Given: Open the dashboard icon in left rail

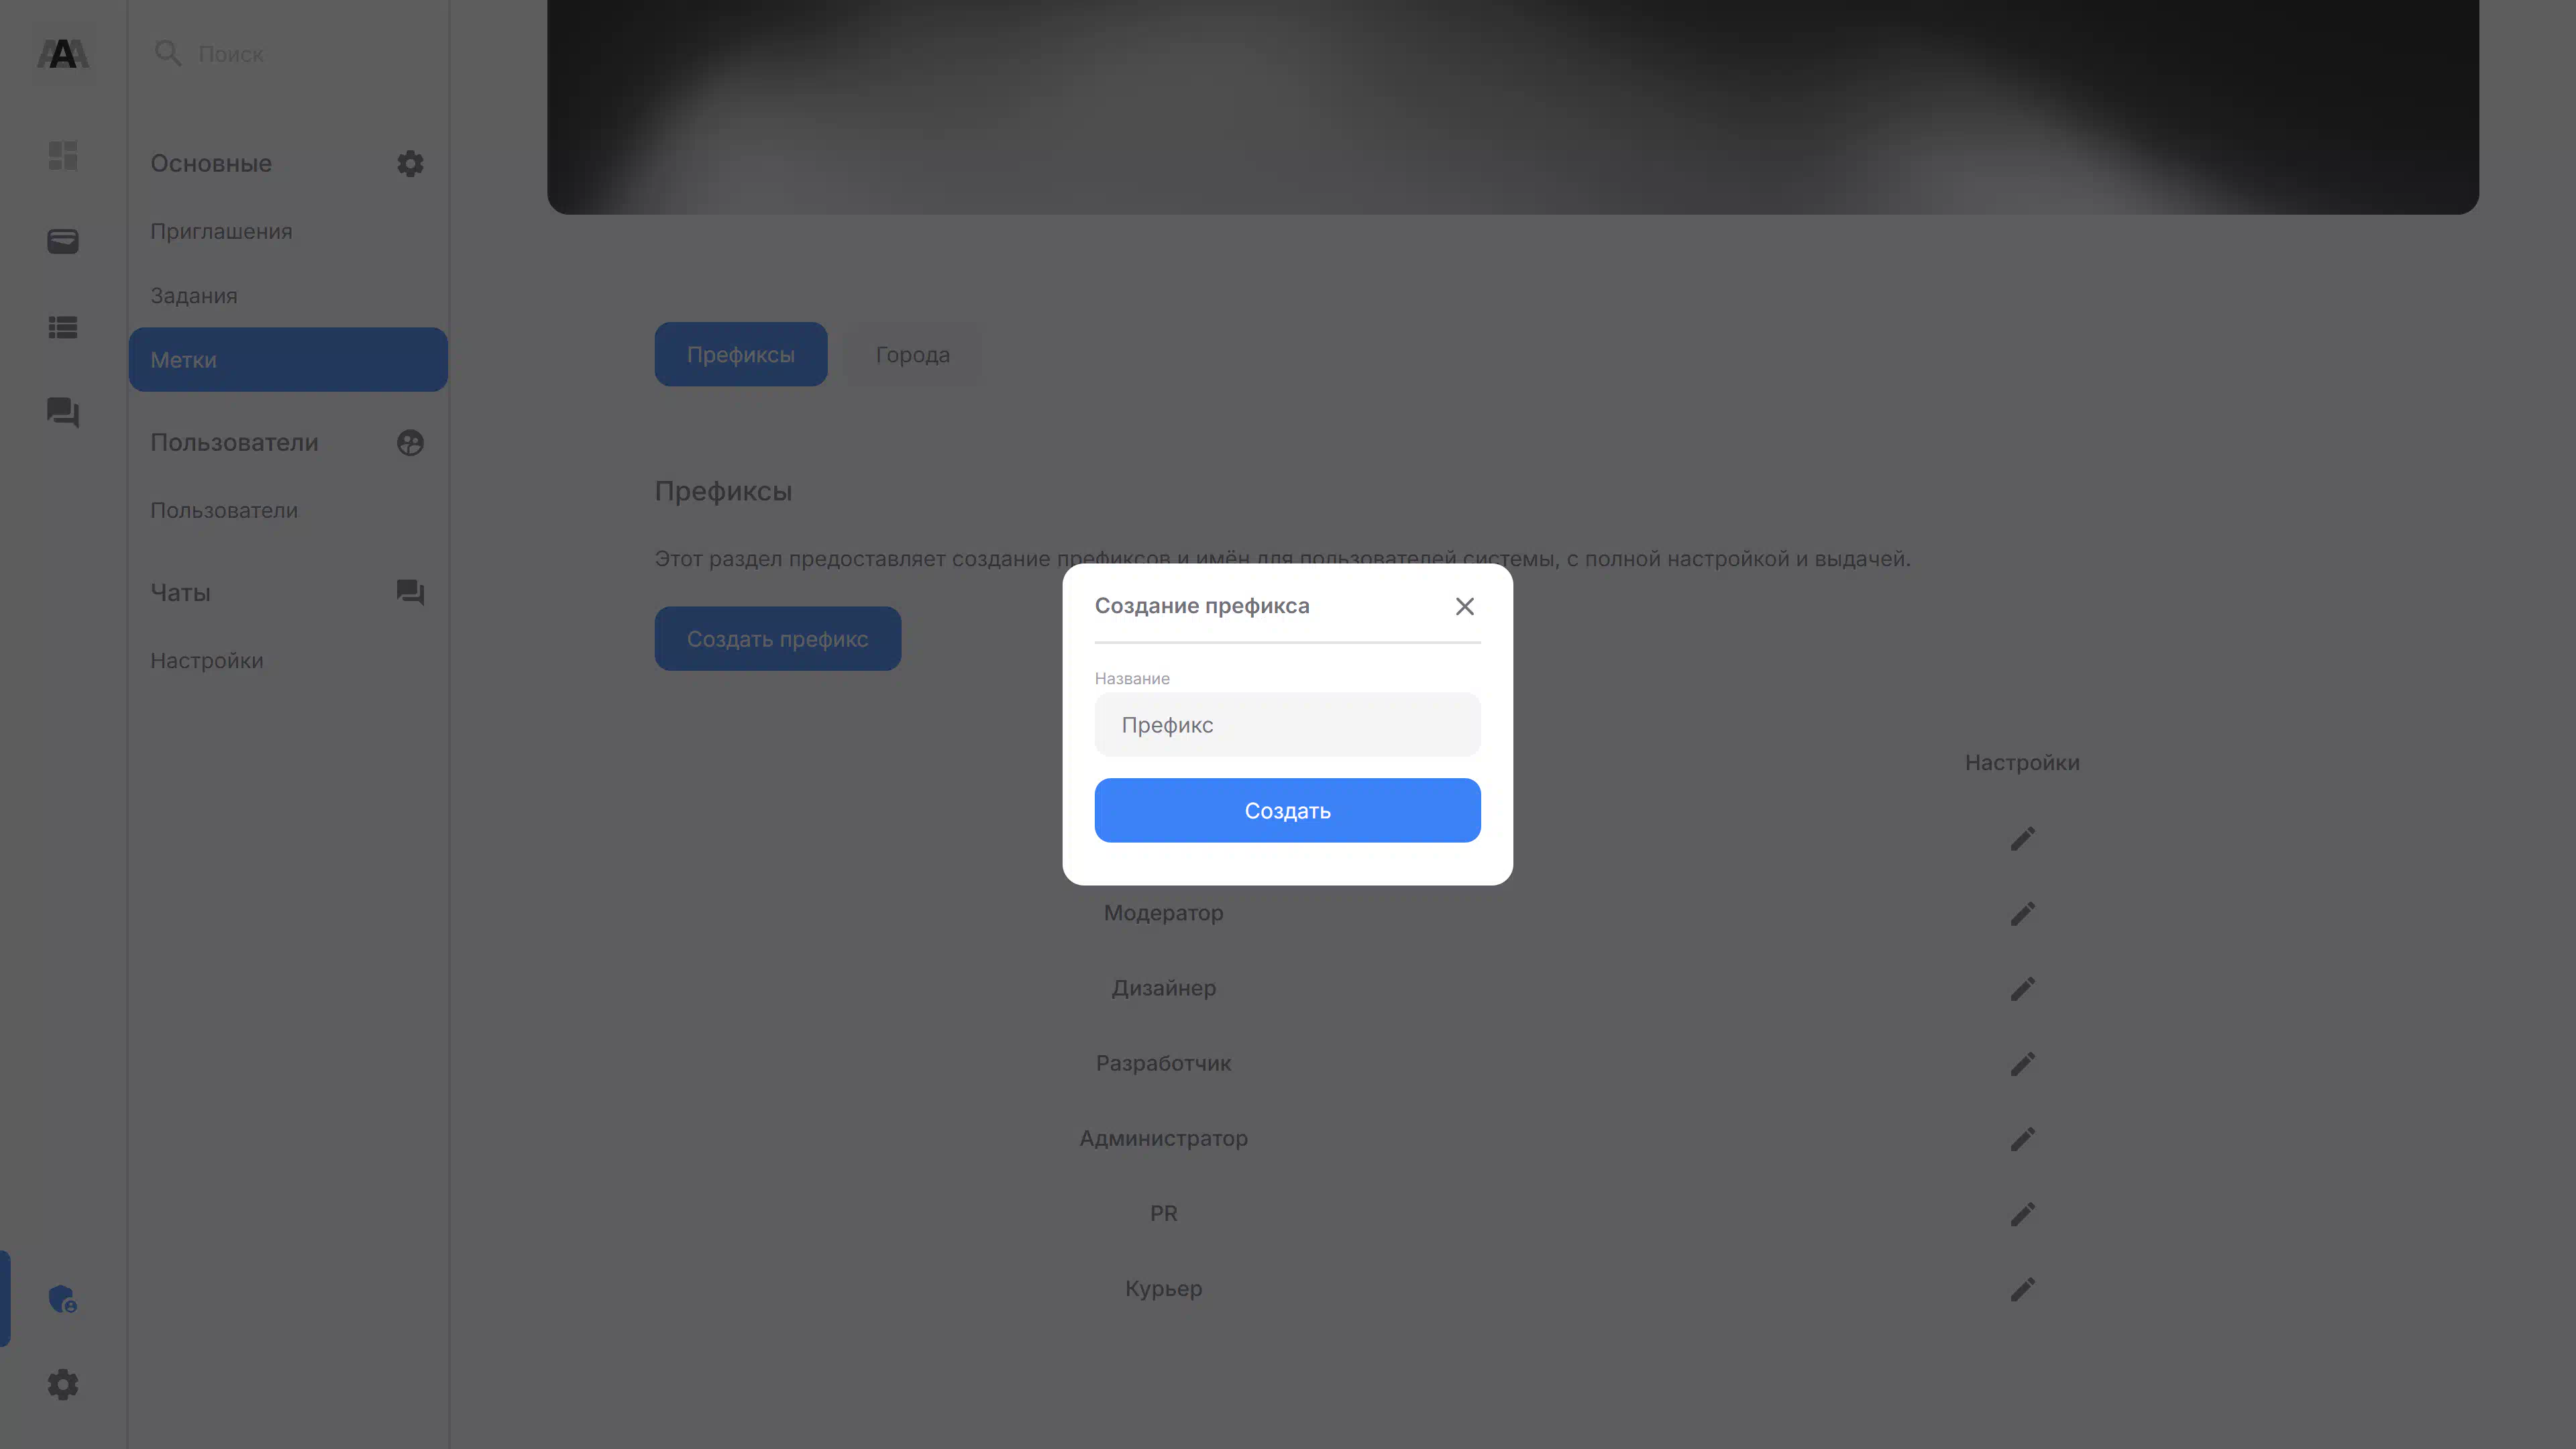Looking at the screenshot, I should [x=63, y=155].
